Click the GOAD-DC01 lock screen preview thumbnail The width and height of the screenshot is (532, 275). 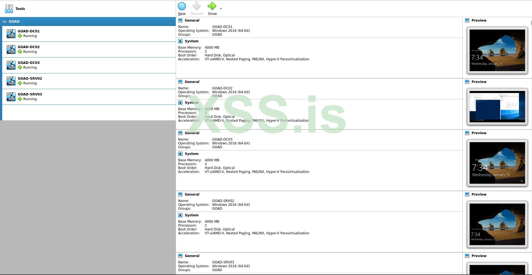(497, 50)
